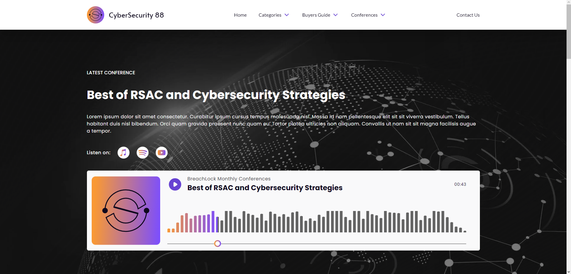This screenshot has width=571, height=274.
Task: Click the Buyers Guide menu label
Action: tap(316, 15)
